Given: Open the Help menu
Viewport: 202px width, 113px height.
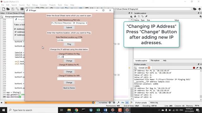Looking at the screenshot, I should pyautogui.click(x=72, y=5).
